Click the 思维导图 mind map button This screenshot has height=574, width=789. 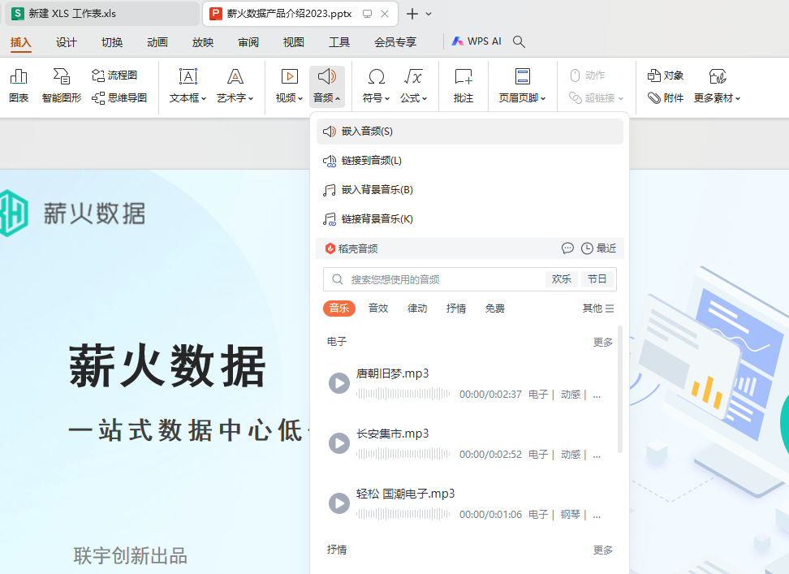coord(119,97)
